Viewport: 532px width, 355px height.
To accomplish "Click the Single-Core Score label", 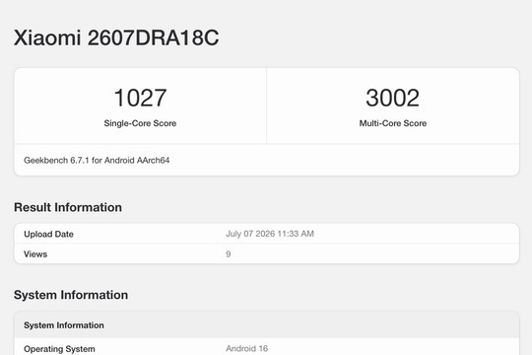I will click(x=140, y=123).
